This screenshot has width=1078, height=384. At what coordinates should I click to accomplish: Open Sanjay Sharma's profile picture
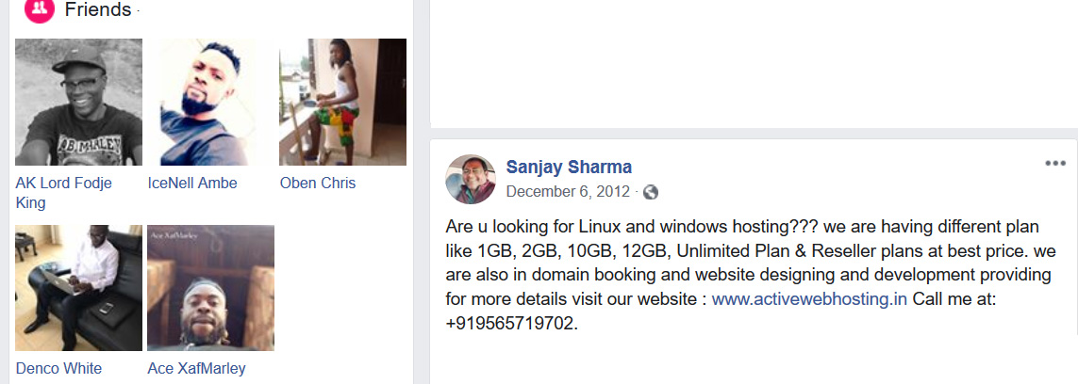(471, 179)
